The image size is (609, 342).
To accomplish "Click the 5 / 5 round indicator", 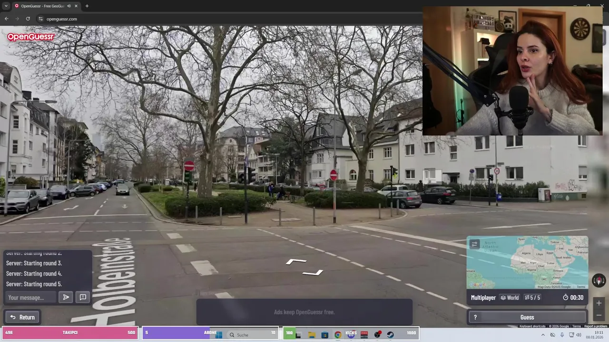I will coord(532,298).
